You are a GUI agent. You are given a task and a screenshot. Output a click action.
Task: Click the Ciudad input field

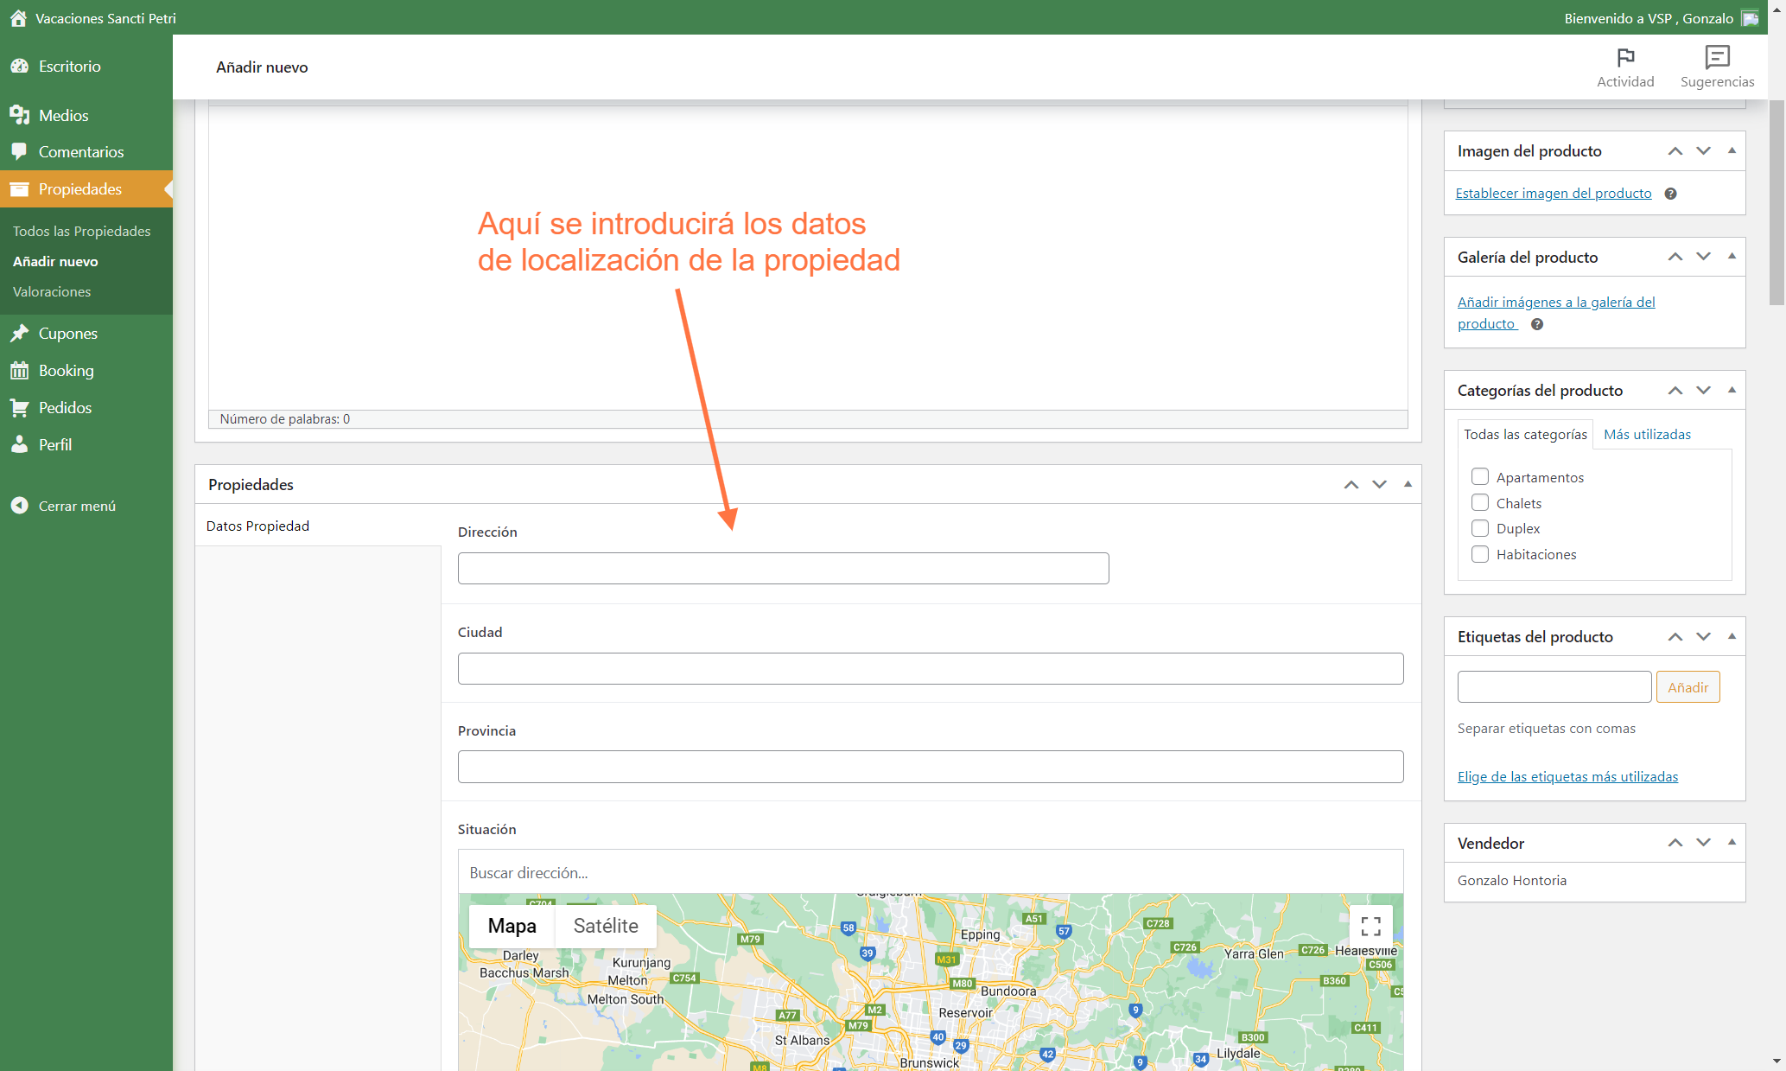(x=931, y=668)
